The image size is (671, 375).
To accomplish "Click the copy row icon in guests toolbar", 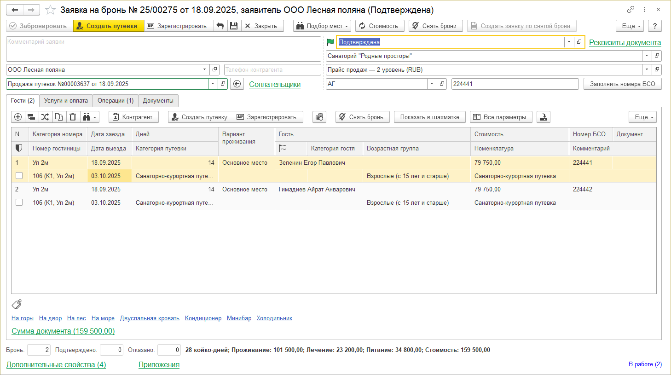I will coord(59,117).
